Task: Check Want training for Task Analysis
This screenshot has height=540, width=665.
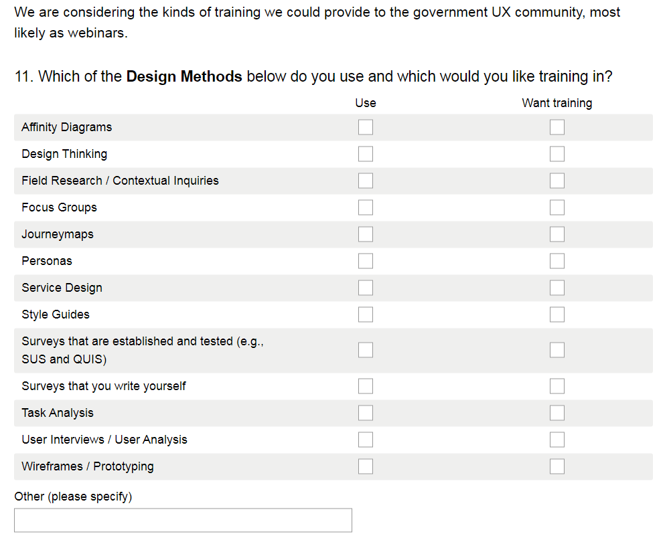Action: pyautogui.click(x=557, y=413)
